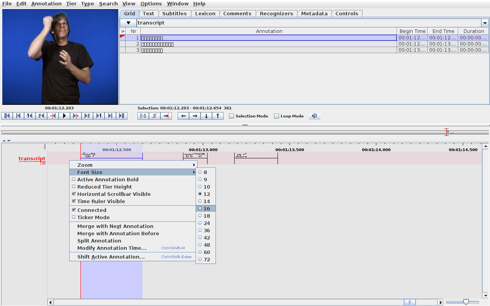Select font size 14
Image resolution: width=490 pixels, height=306 pixels.
[206, 202]
